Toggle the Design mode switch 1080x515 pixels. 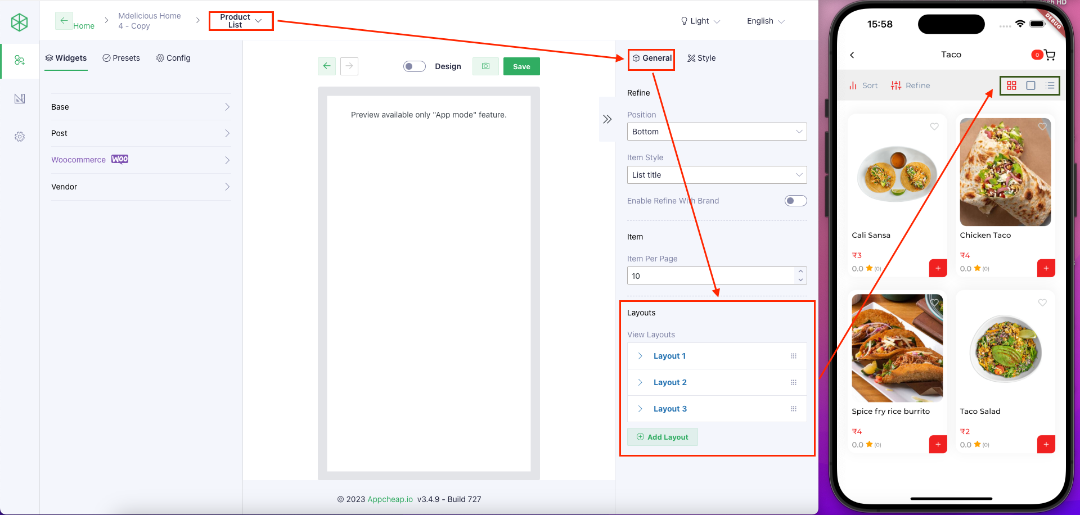[415, 66]
